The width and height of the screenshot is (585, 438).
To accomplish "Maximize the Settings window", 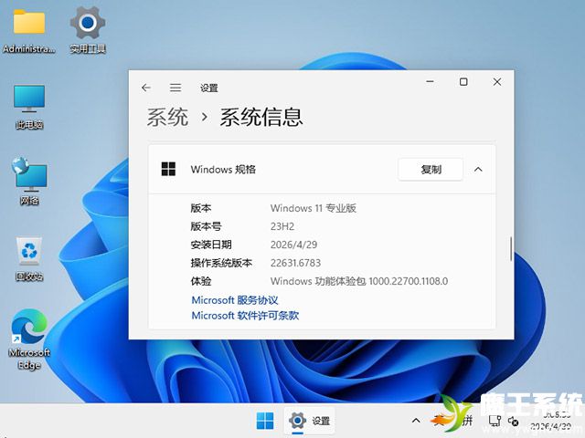I will (x=463, y=81).
